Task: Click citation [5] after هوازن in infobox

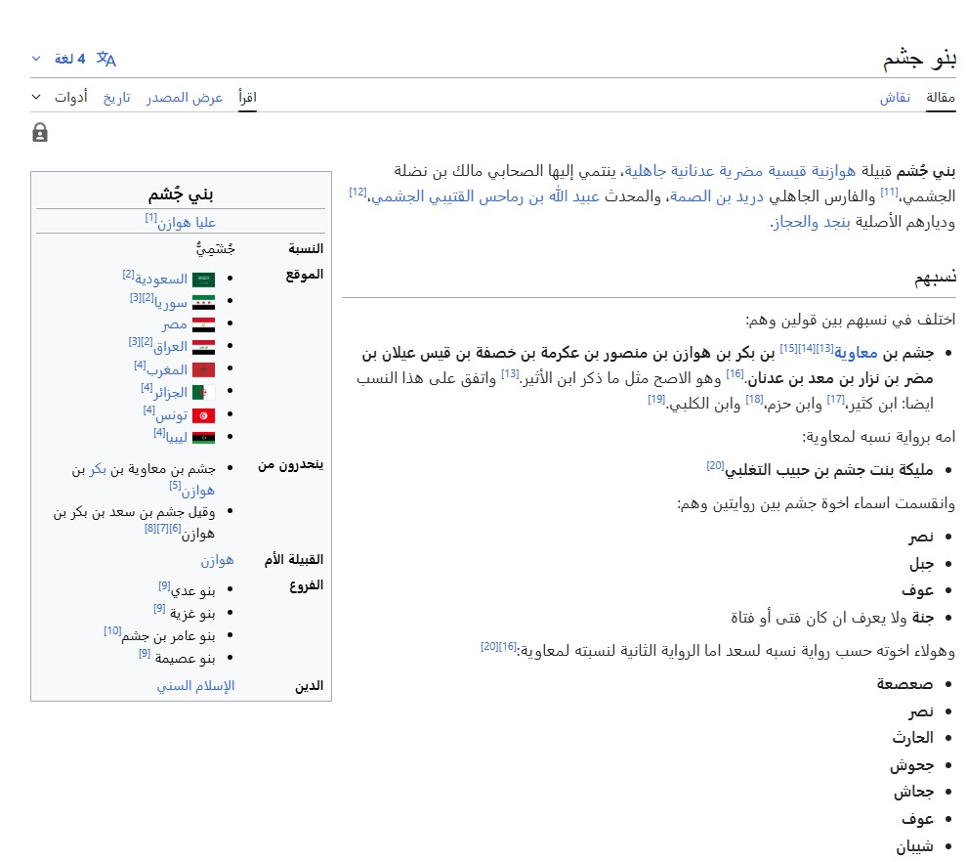Action: tap(175, 486)
